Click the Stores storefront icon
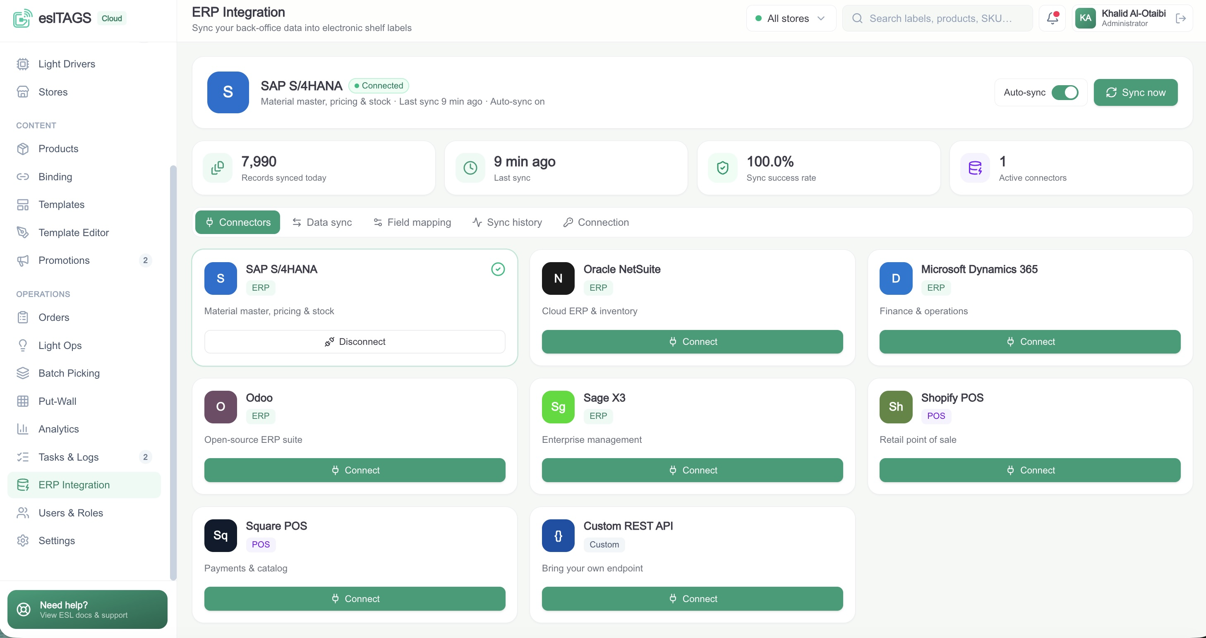This screenshot has height=638, width=1206. coord(22,92)
